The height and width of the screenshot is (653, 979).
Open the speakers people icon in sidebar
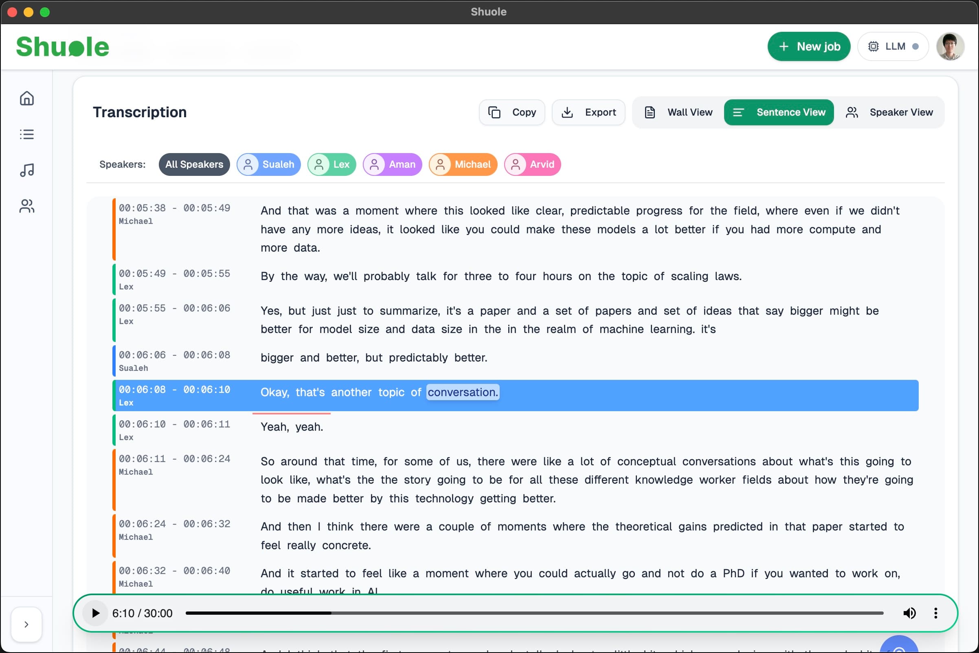[x=26, y=206]
